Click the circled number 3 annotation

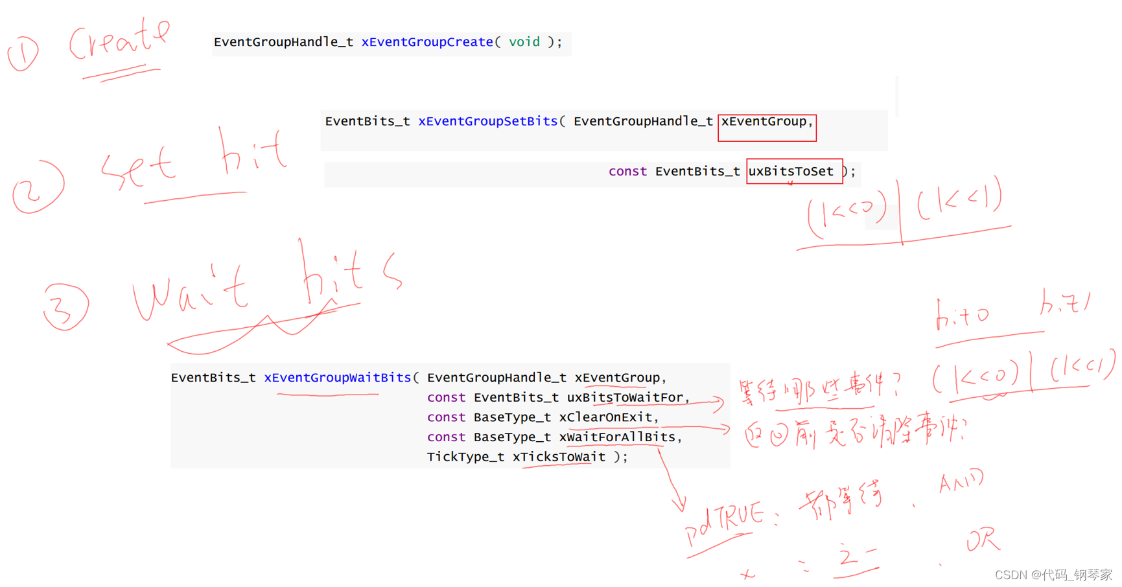pos(65,306)
